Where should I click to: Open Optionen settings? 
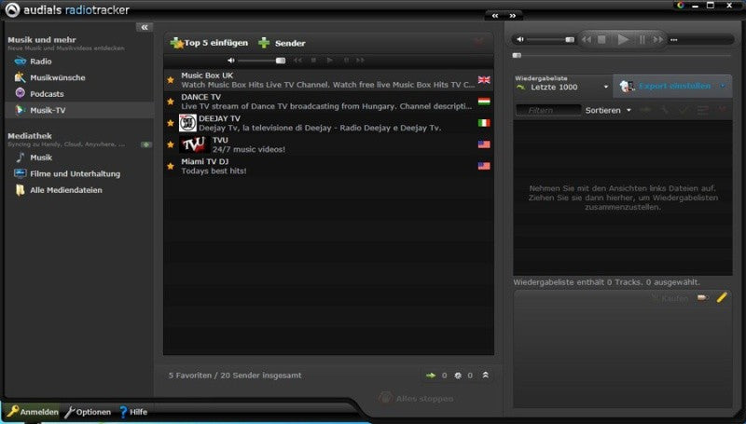tap(88, 412)
